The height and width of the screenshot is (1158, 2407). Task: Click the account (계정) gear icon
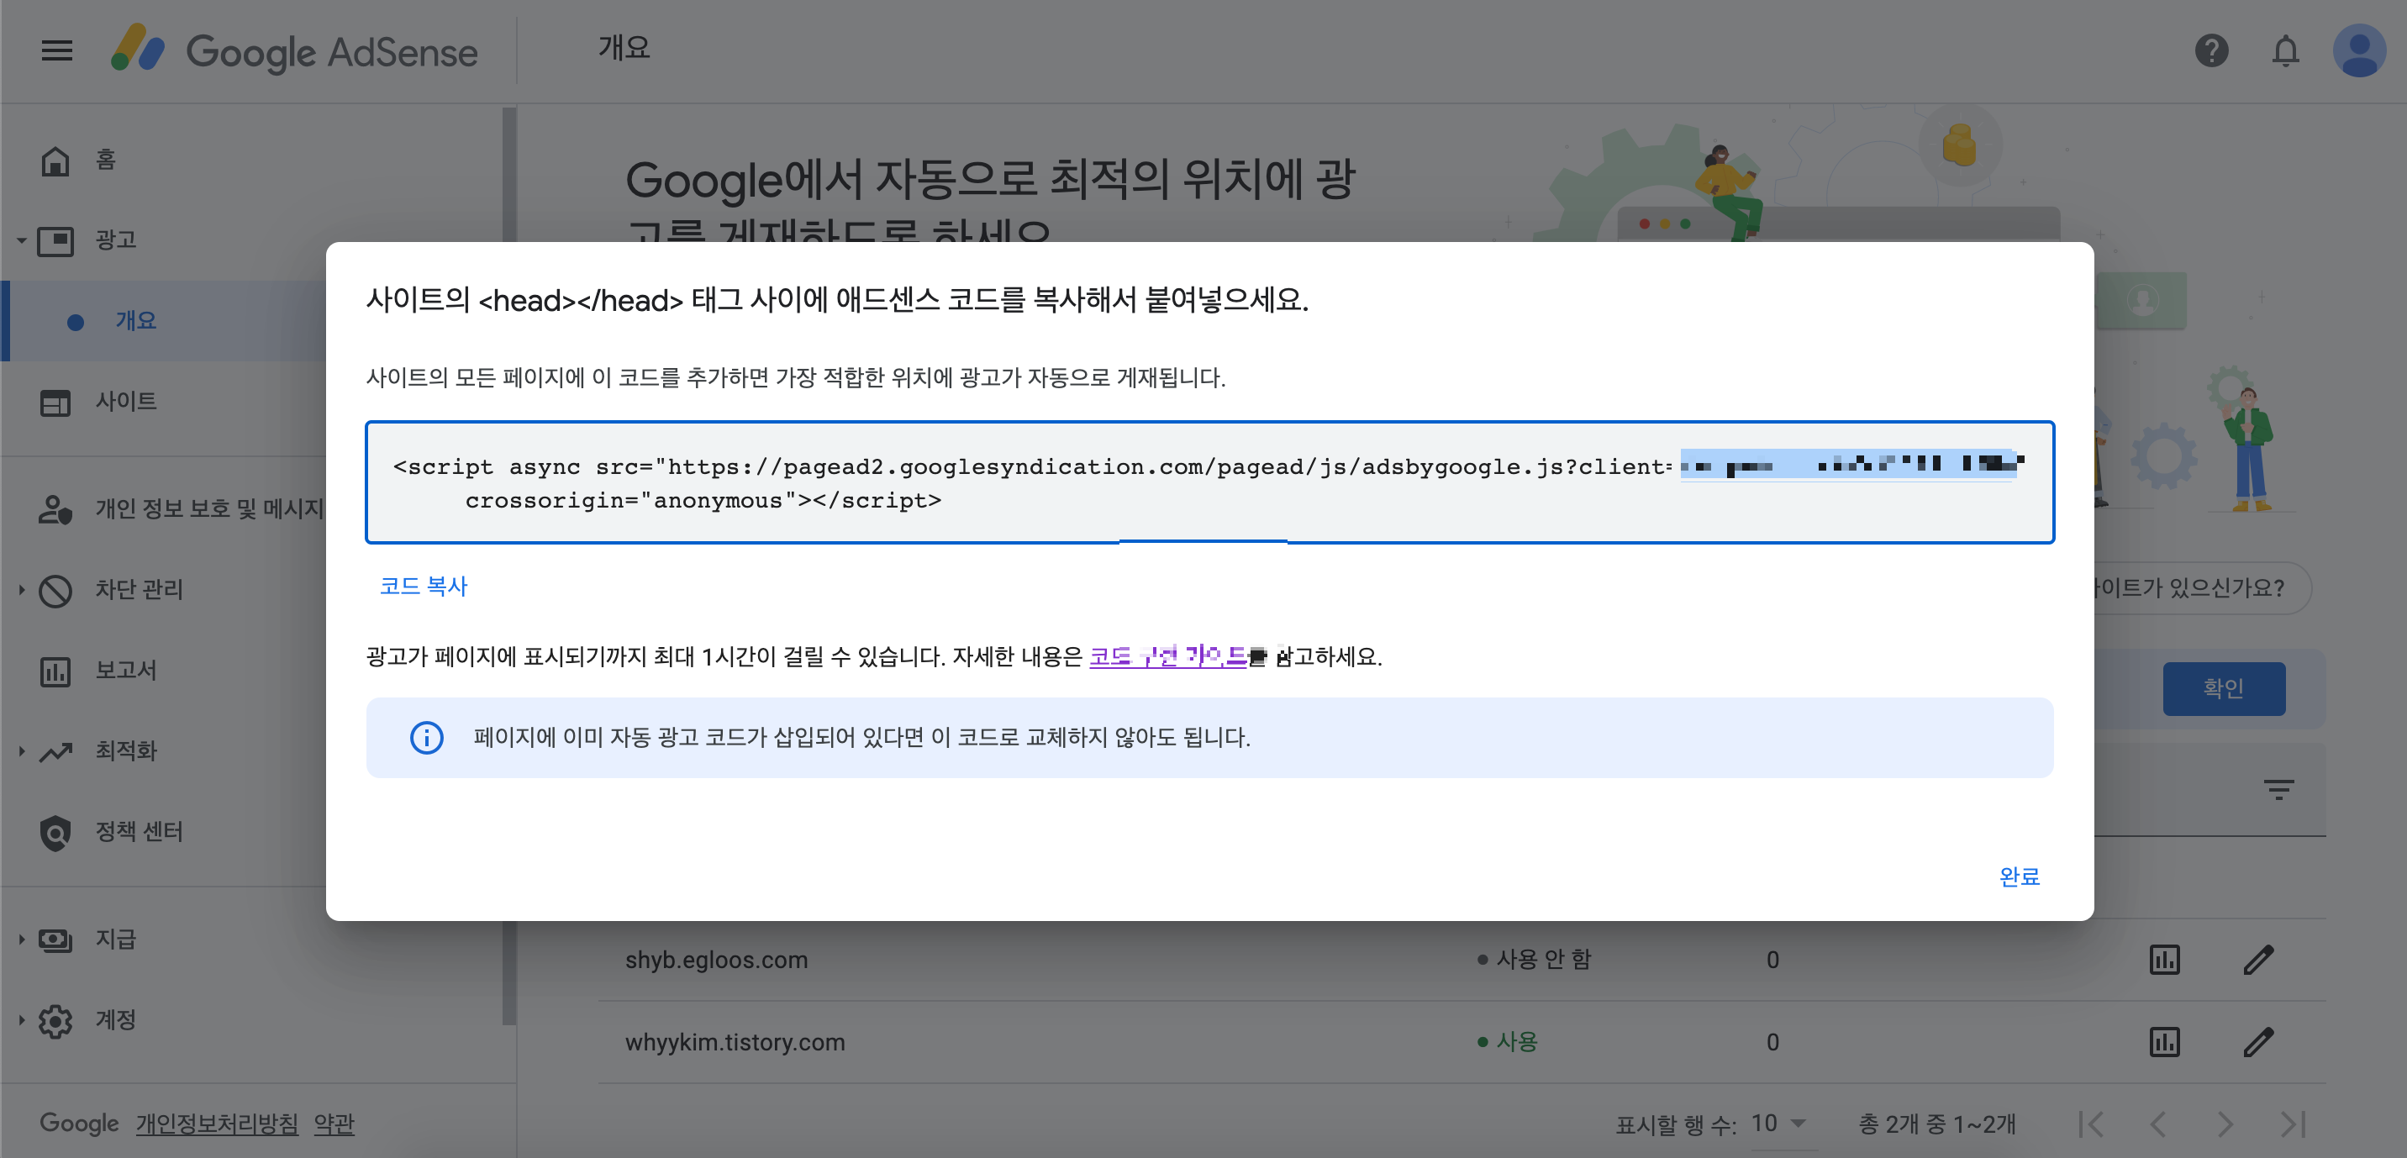coord(55,1021)
